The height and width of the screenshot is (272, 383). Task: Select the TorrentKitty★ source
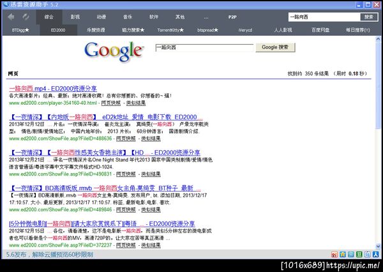(x=170, y=30)
